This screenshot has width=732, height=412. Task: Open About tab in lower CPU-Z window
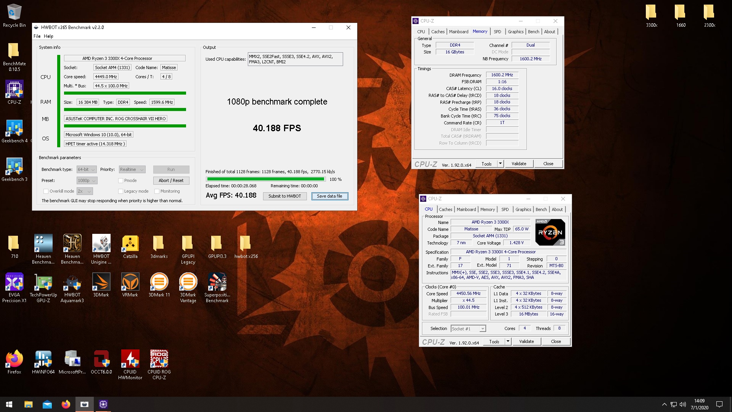557,209
